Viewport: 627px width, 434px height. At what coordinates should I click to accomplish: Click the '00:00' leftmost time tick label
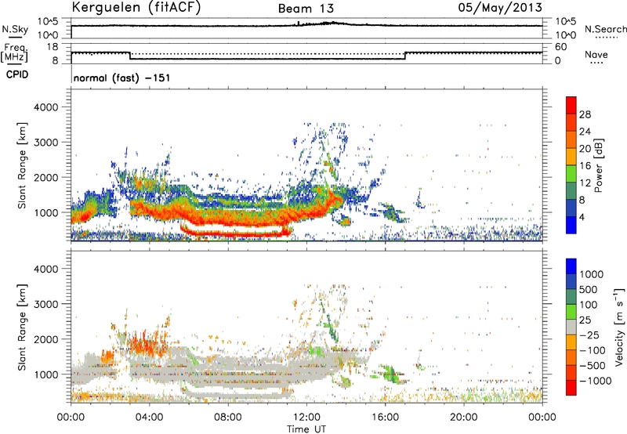point(71,418)
